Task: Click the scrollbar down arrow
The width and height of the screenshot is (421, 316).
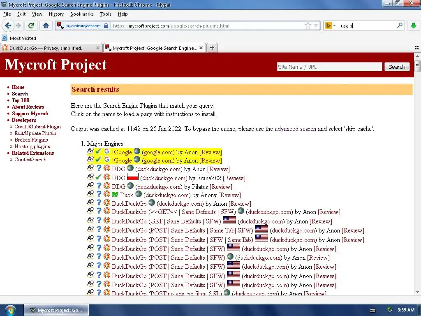Action: [x=417, y=293]
